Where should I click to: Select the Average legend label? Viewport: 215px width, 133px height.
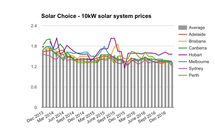[x=197, y=28]
